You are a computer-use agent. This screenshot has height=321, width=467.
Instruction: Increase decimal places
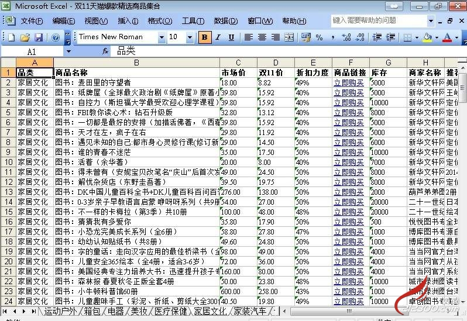point(346,37)
